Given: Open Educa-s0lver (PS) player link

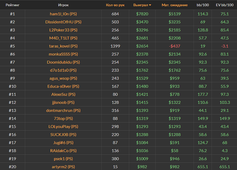Looking at the screenshot, I should 63,86.
